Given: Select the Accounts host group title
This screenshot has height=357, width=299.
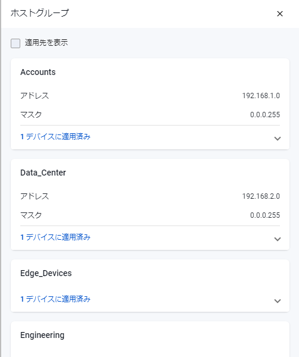Looking at the screenshot, I should click(38, 72).
